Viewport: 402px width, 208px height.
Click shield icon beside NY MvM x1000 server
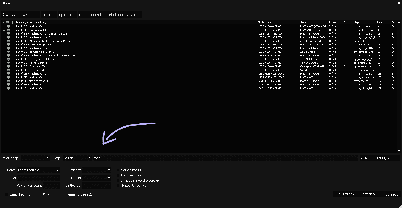[x=8, y=88]
